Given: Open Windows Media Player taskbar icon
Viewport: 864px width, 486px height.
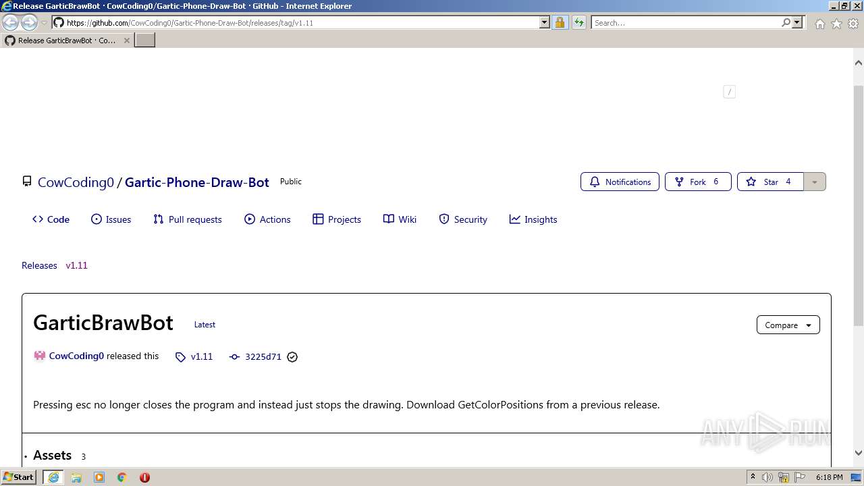Looking at the screenshot, I should tap(99, 477).
